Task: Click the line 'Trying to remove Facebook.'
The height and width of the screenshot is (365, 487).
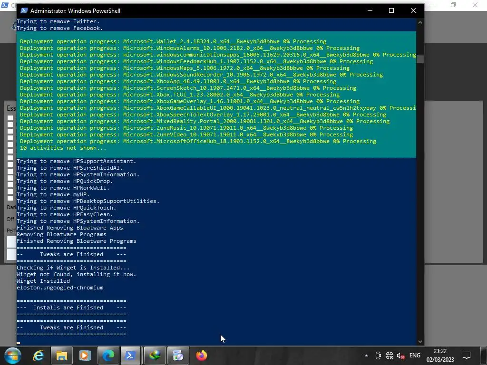Action: pyautogui.click(x=59, y=28)
